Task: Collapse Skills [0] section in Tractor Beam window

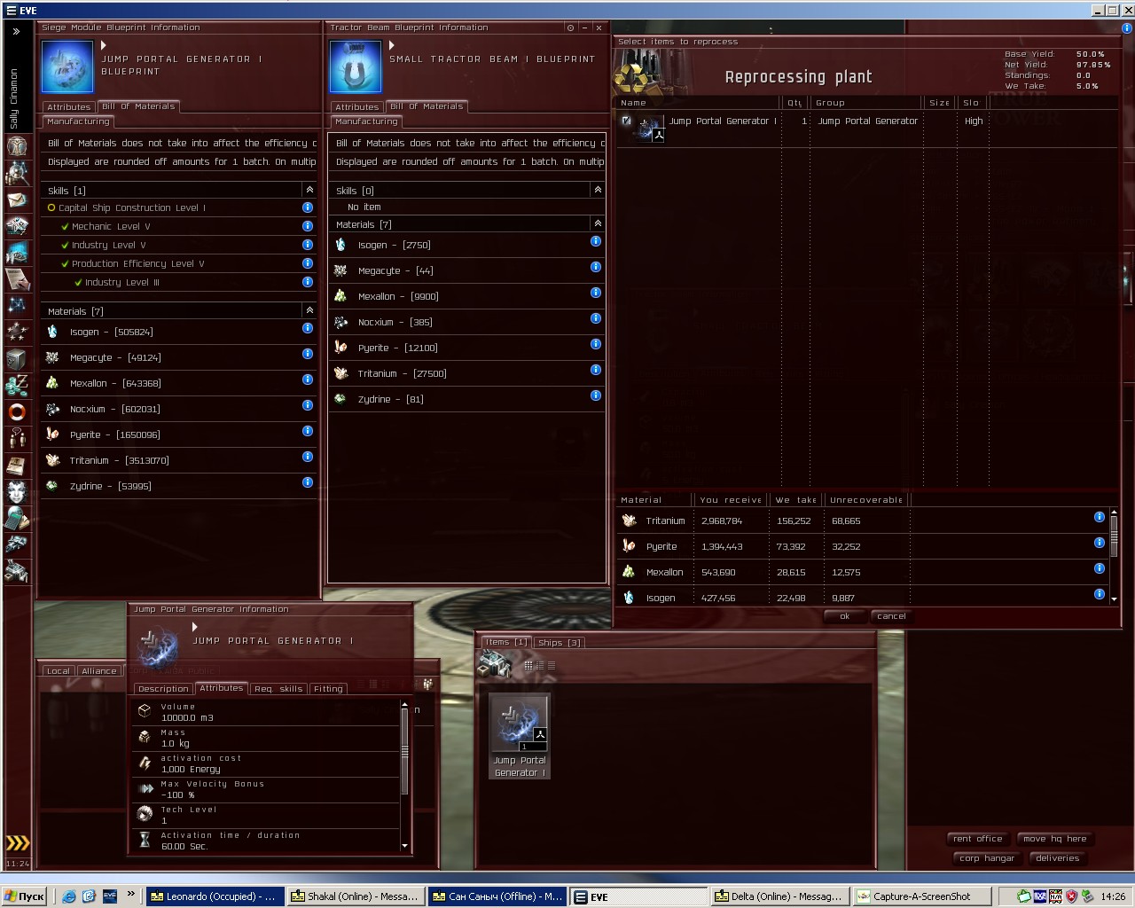Action: point(598,190)
